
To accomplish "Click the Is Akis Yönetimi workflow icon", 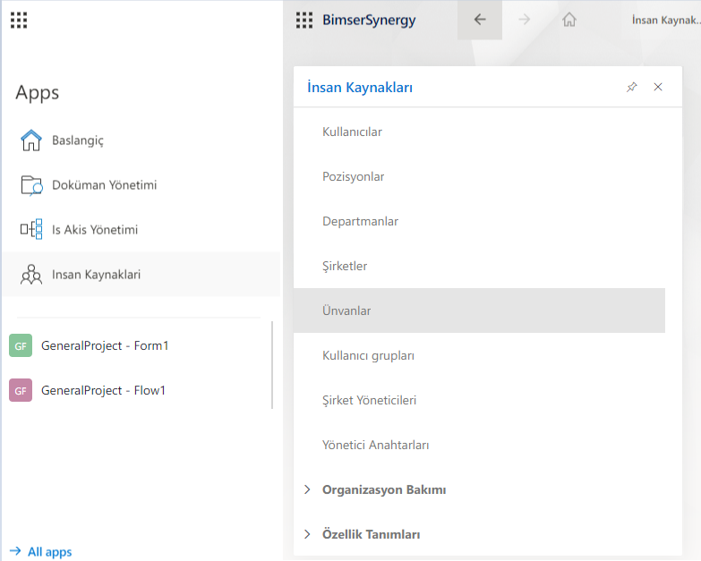I will click(31, 230).
